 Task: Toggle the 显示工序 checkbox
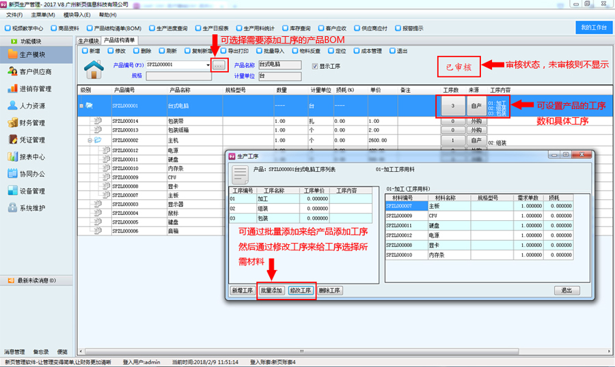315,66
